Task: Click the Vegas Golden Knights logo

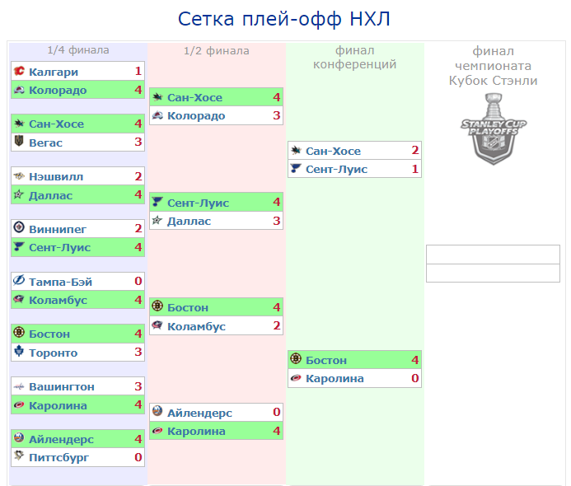Action: 19,143
